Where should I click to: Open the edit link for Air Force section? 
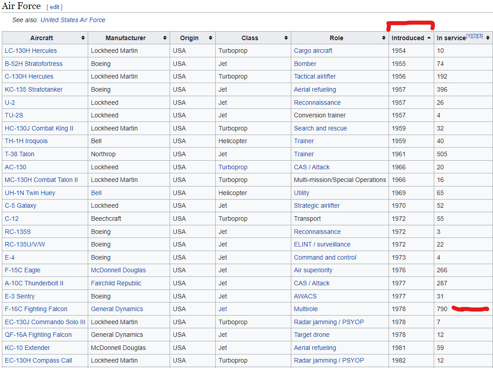[x=54, y=7]
